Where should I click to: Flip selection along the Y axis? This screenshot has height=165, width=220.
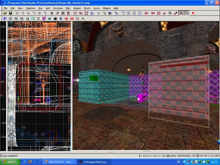[28, 13]
